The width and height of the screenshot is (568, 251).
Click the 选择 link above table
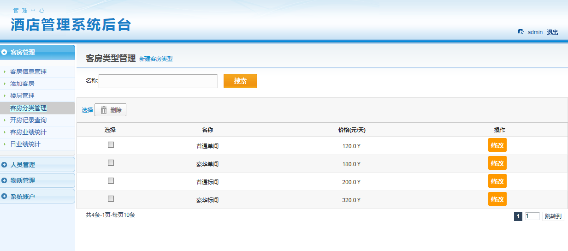[x=87, y=110]
